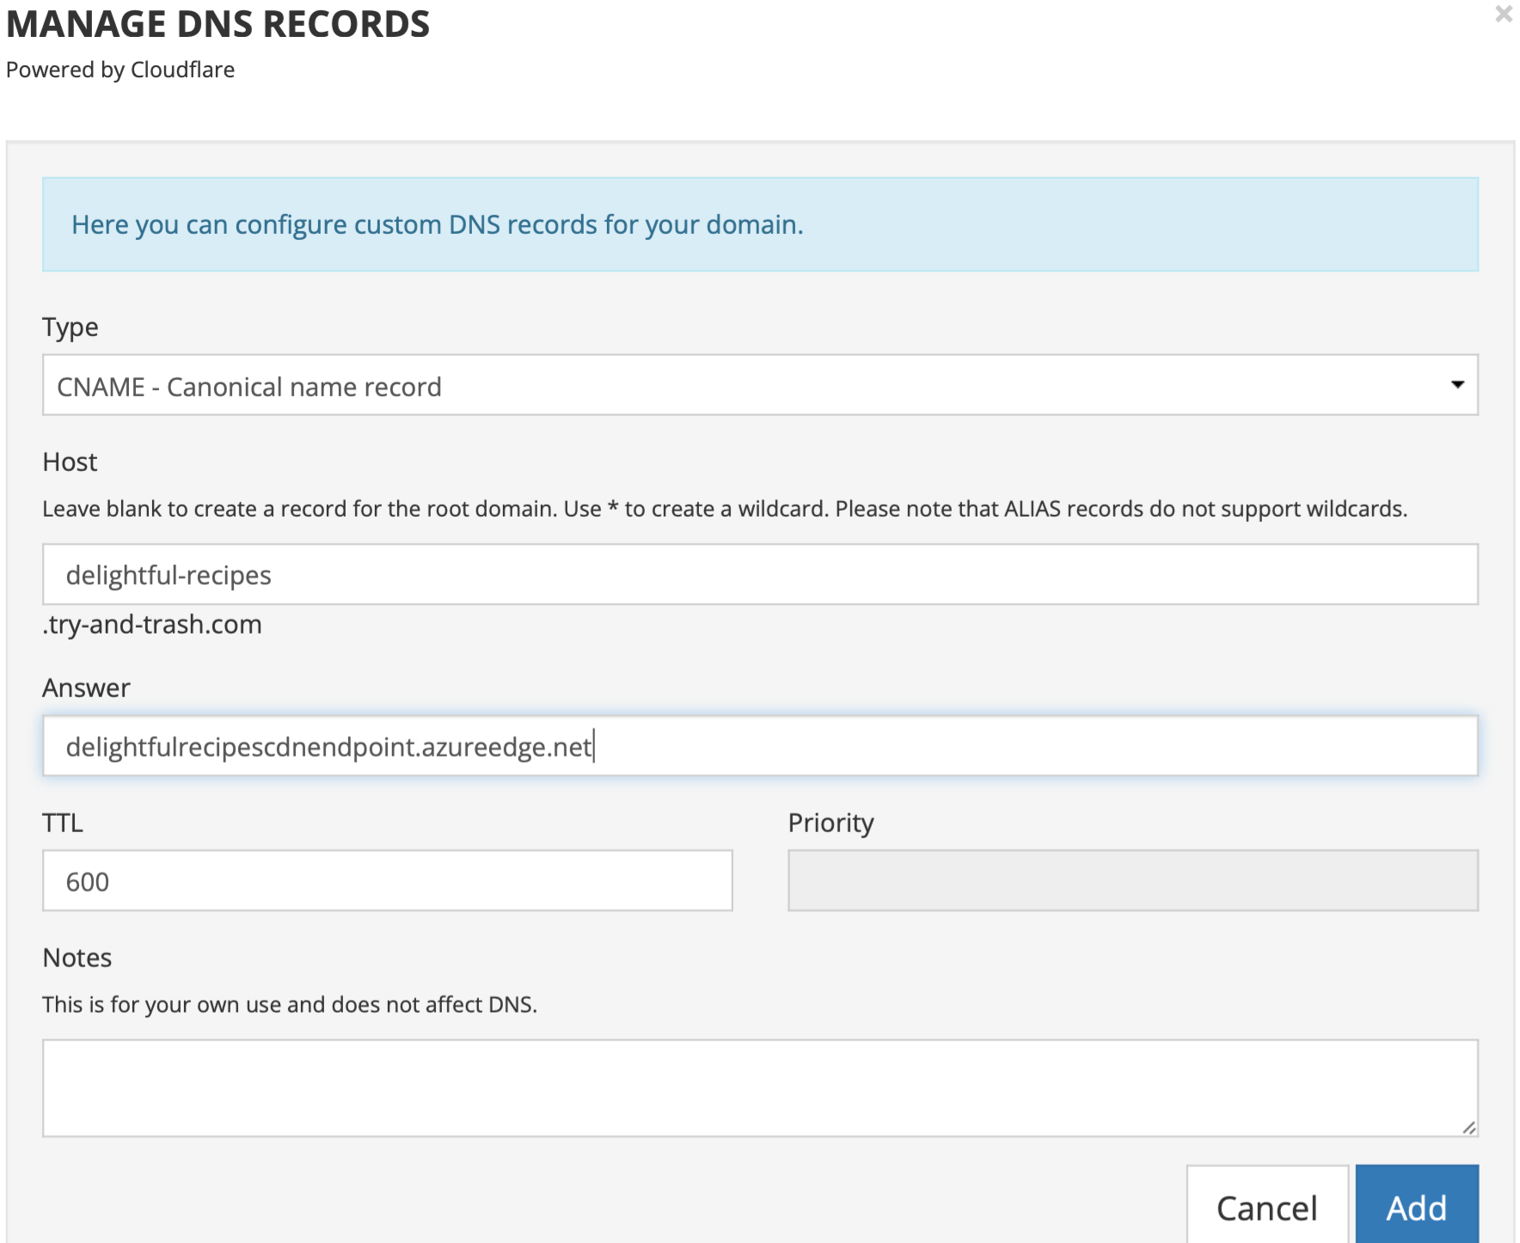Click the TTL label
1520x1243 pixels.
tap(63, 823)
